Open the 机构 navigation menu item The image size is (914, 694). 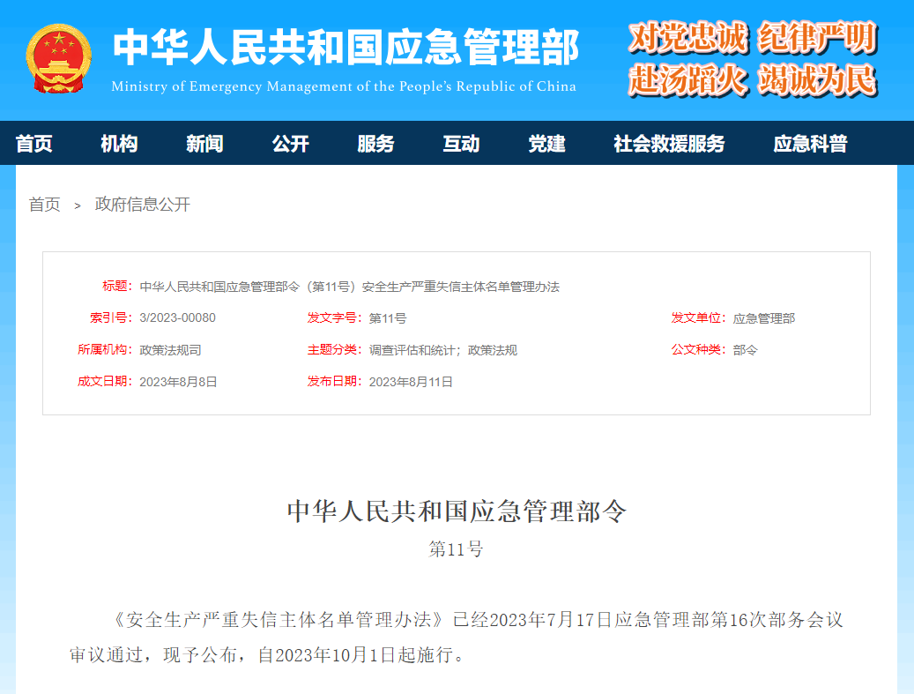[x=119, y=144]
